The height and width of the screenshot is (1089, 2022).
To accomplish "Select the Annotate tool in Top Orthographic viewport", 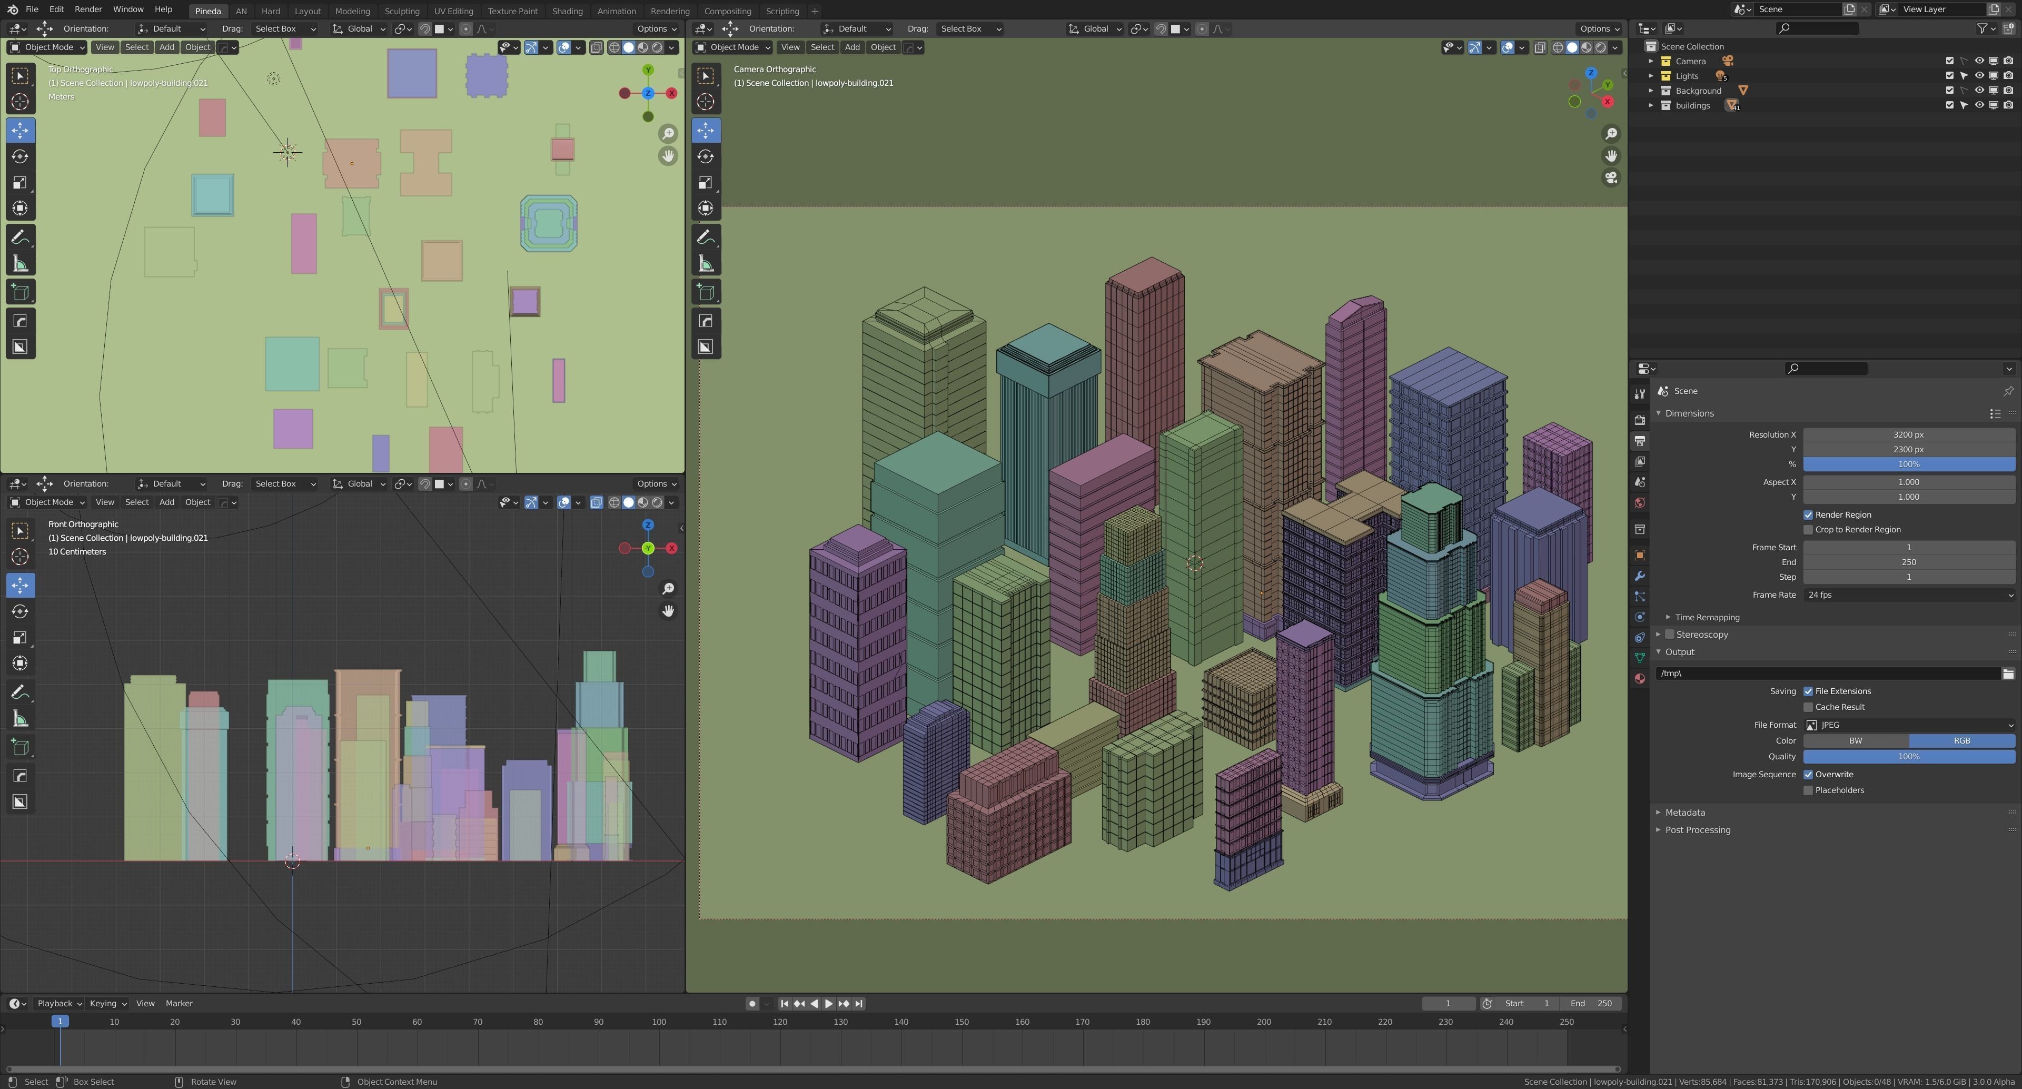I will pyautogui.click(x=21, y=237).
